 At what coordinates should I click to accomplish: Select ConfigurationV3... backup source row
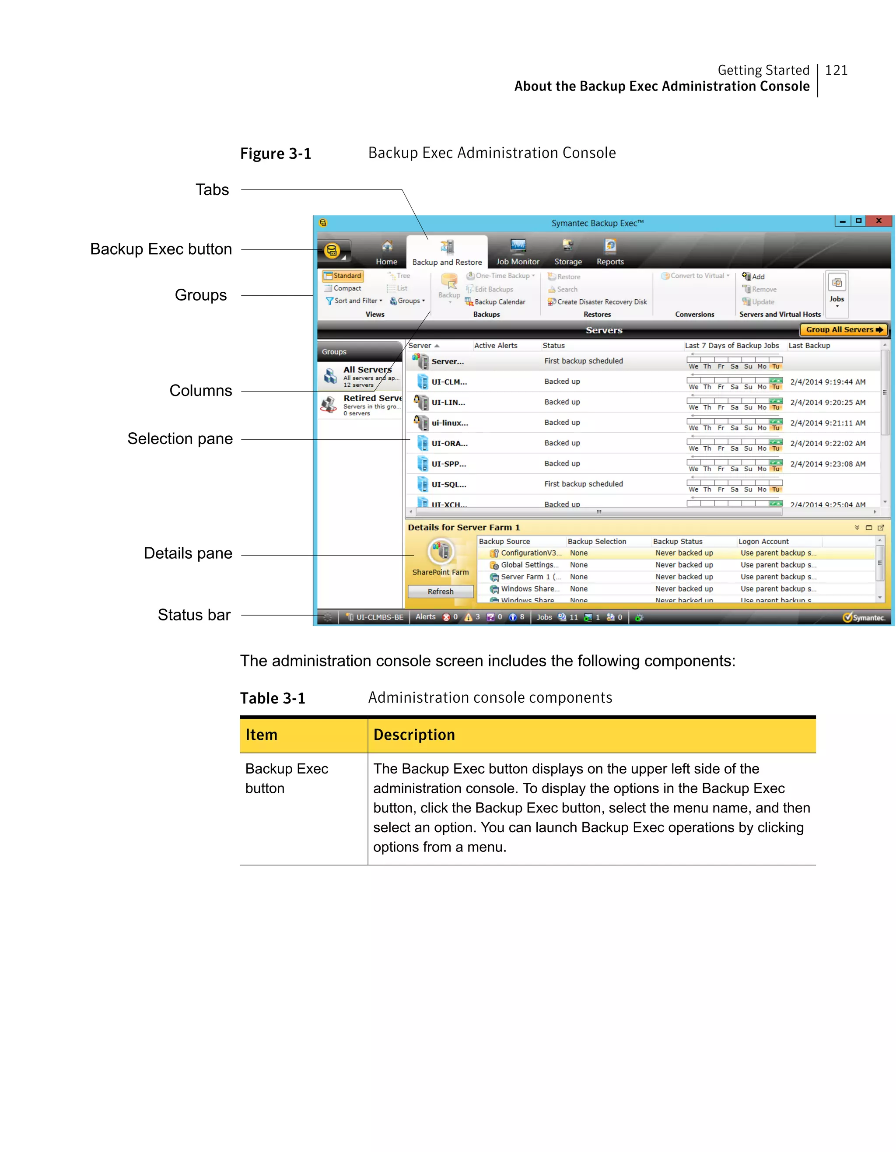coord(676,553)
